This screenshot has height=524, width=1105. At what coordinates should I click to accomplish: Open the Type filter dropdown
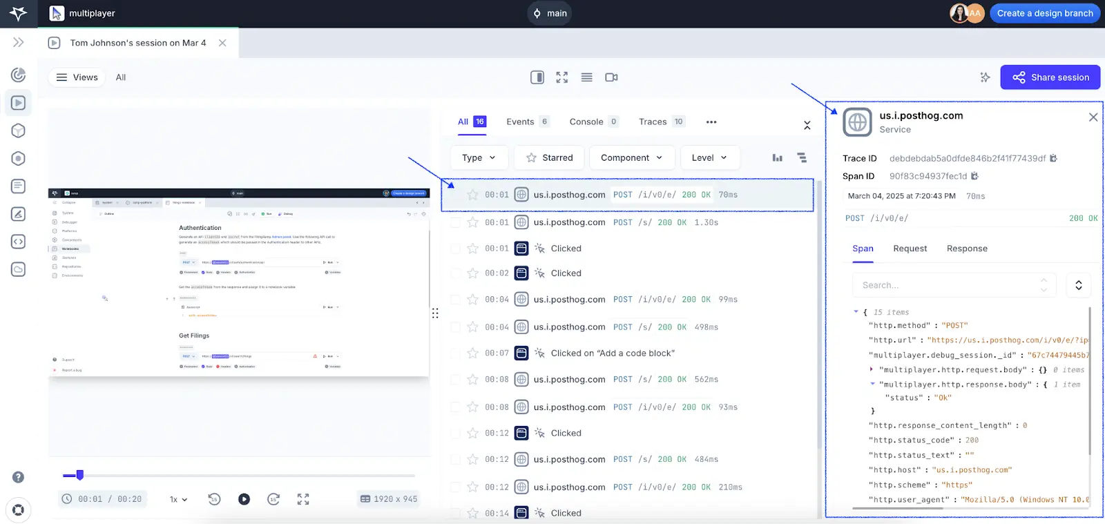click(479, 157)
